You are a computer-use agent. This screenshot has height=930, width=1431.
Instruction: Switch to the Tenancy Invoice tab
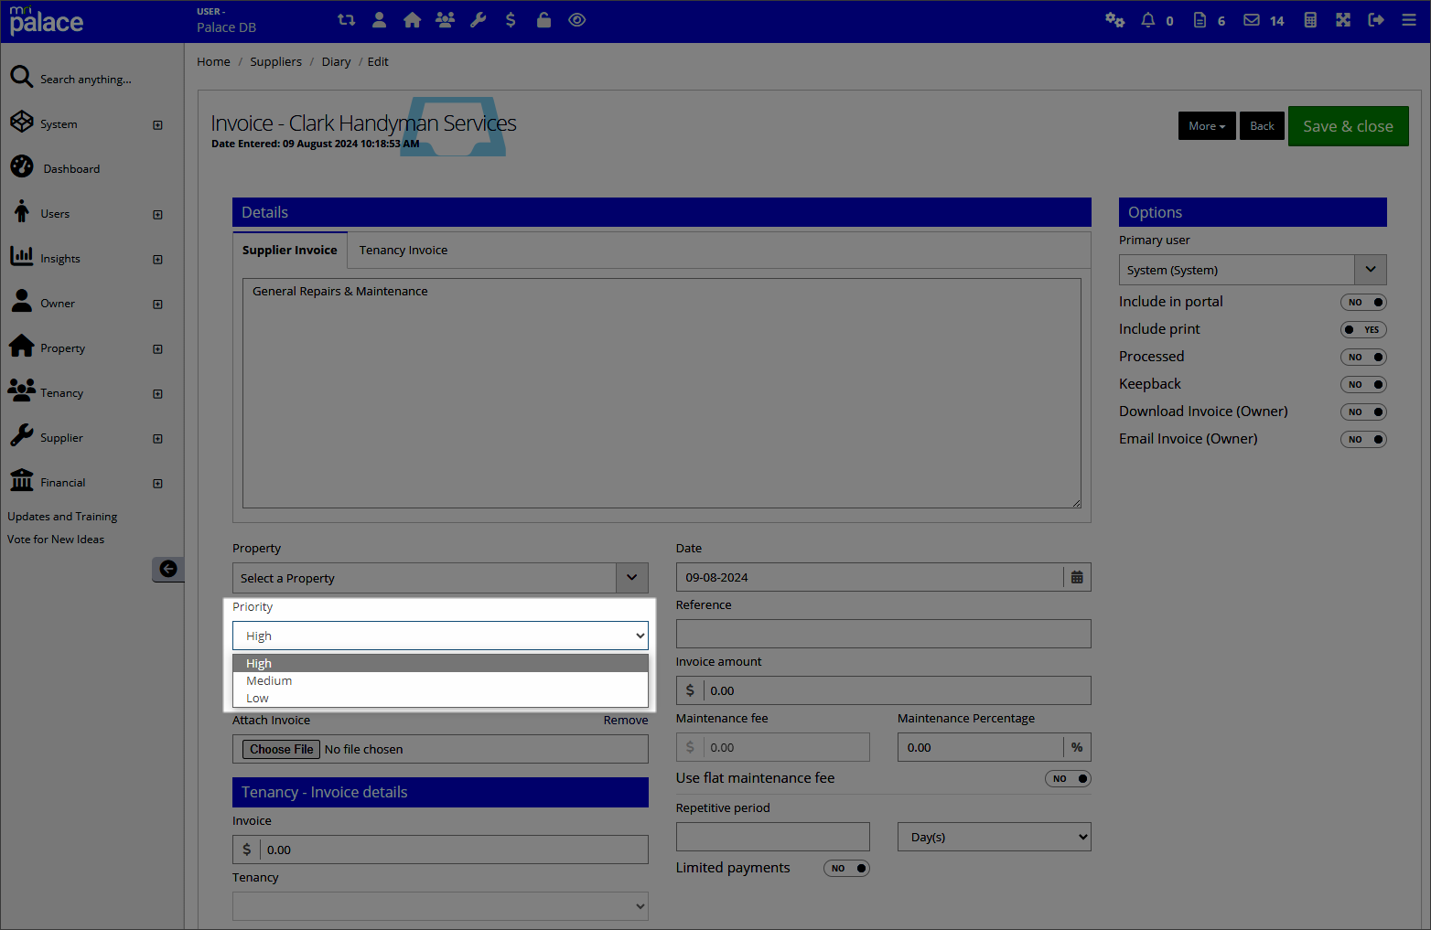403,250
